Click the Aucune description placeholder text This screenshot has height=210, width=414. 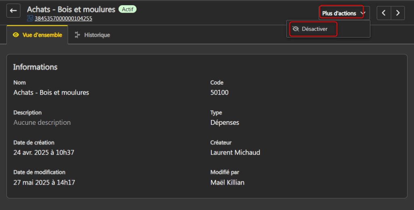(x=42, y=122)
